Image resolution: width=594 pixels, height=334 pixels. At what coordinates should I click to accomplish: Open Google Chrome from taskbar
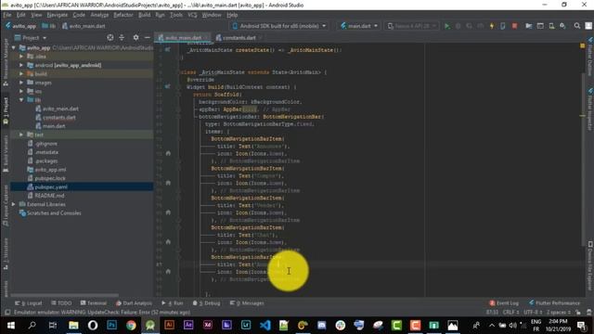coord(131,325)
